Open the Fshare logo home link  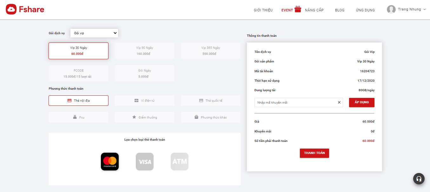point(25,10)
